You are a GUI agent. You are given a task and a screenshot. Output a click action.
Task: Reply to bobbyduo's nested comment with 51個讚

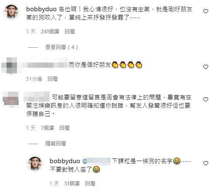90,184
